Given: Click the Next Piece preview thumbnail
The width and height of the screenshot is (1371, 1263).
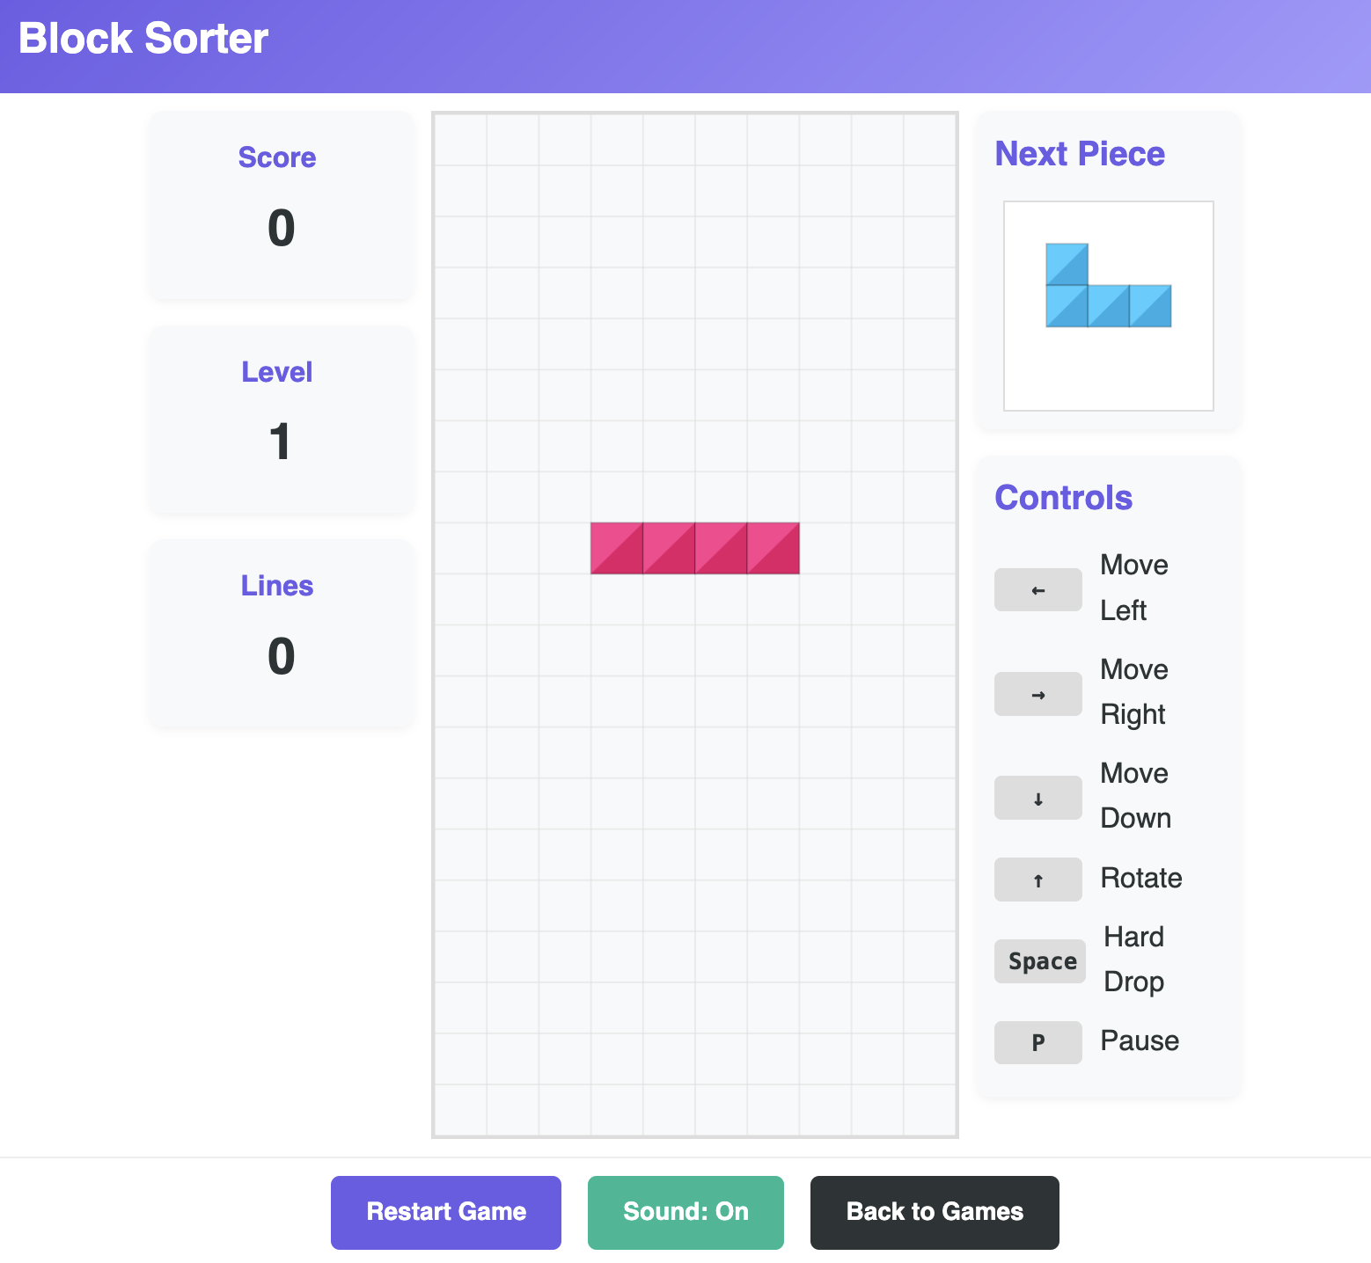Looking at the screenshot, I should 1108,305.
